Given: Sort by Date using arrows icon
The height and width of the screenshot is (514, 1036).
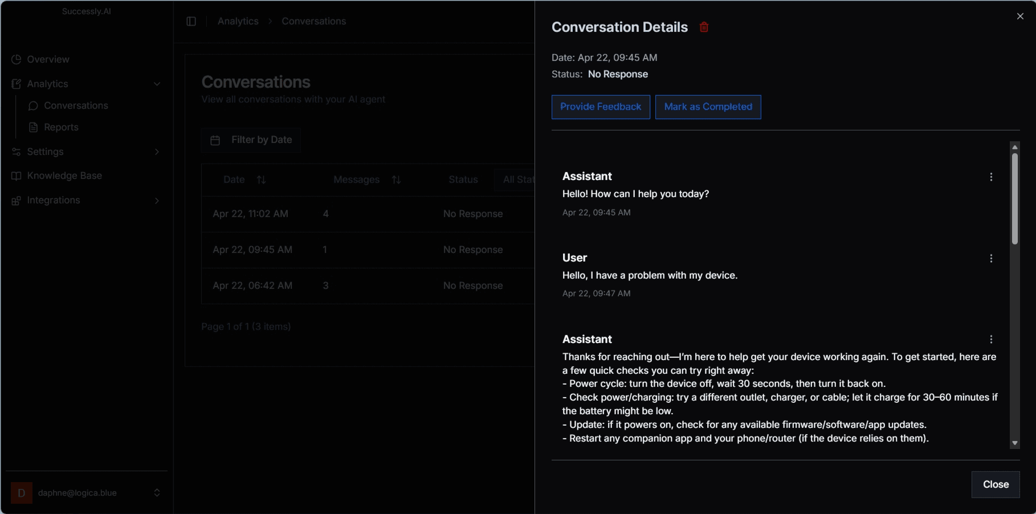Looking at the screenshot, I should [x=262, y=180].
